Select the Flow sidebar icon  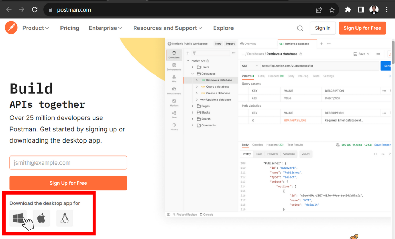[x=174, y=115]
